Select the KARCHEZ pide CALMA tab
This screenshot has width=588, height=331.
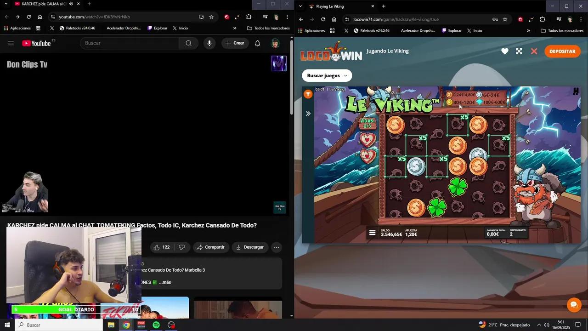click(x=44, y=4)
